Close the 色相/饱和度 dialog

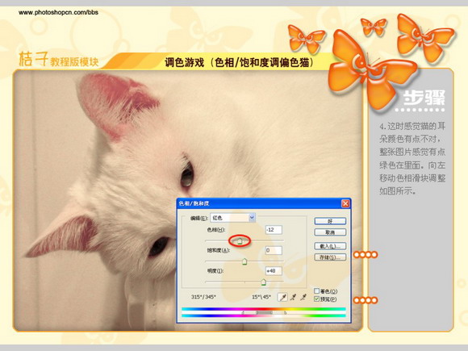point(345,203)
